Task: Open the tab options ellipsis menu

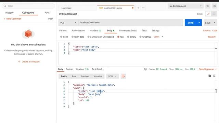Action: [143, 8]
